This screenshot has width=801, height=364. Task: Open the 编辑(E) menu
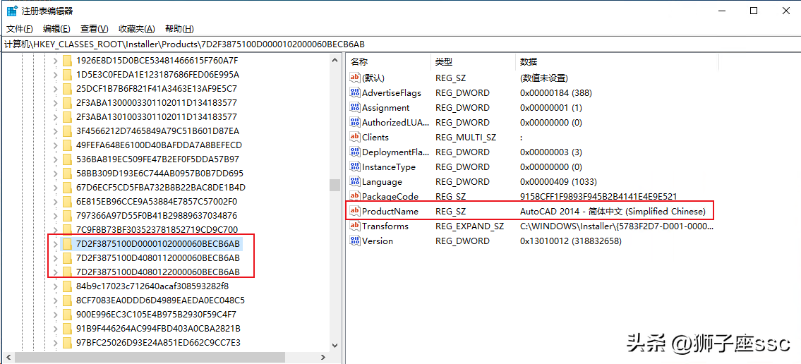click(56, 29)
